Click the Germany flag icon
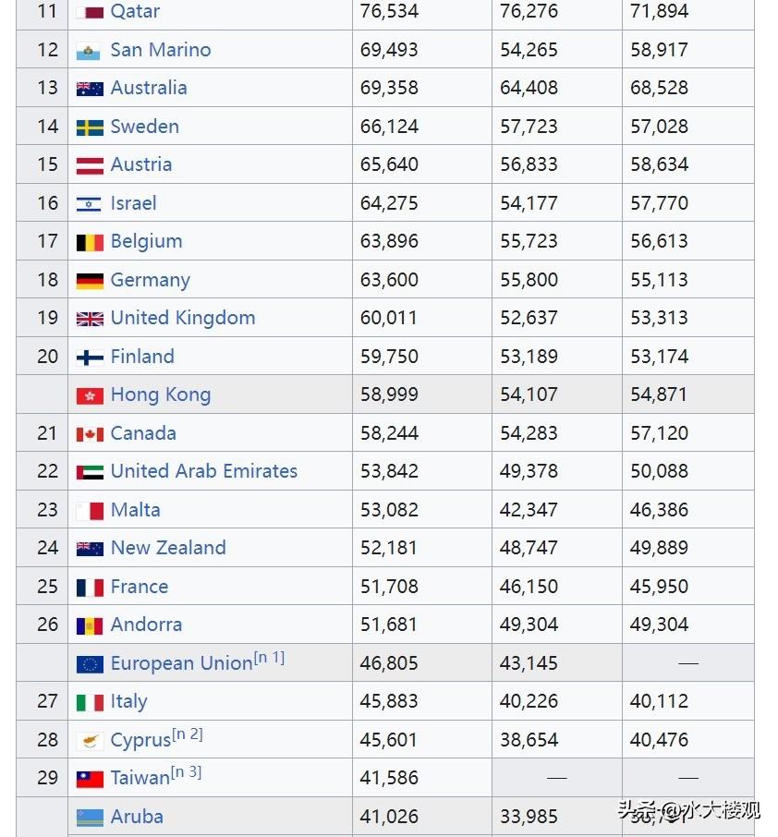The height and width of the screenshot is (837, 778). pyautogui.click(x=90, y=281)
